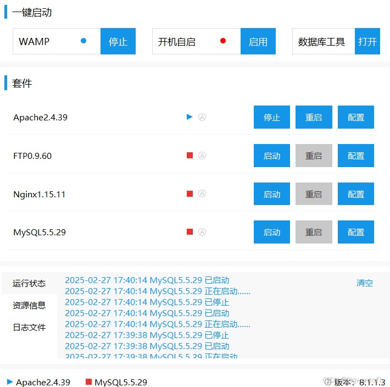The height and width of the screenshot is (387, 390).
Task: Open Nginx1.15.11 configuration (配置)
Action: click(x=356, y=193)
